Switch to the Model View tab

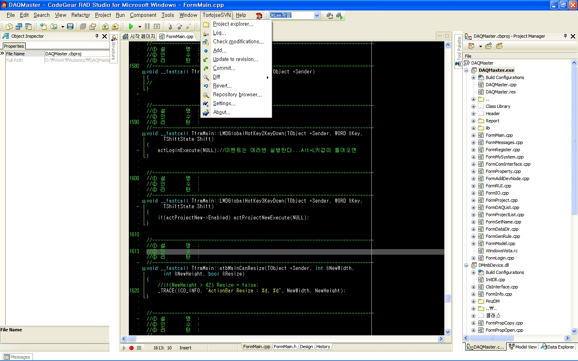(x=523, y=347)
